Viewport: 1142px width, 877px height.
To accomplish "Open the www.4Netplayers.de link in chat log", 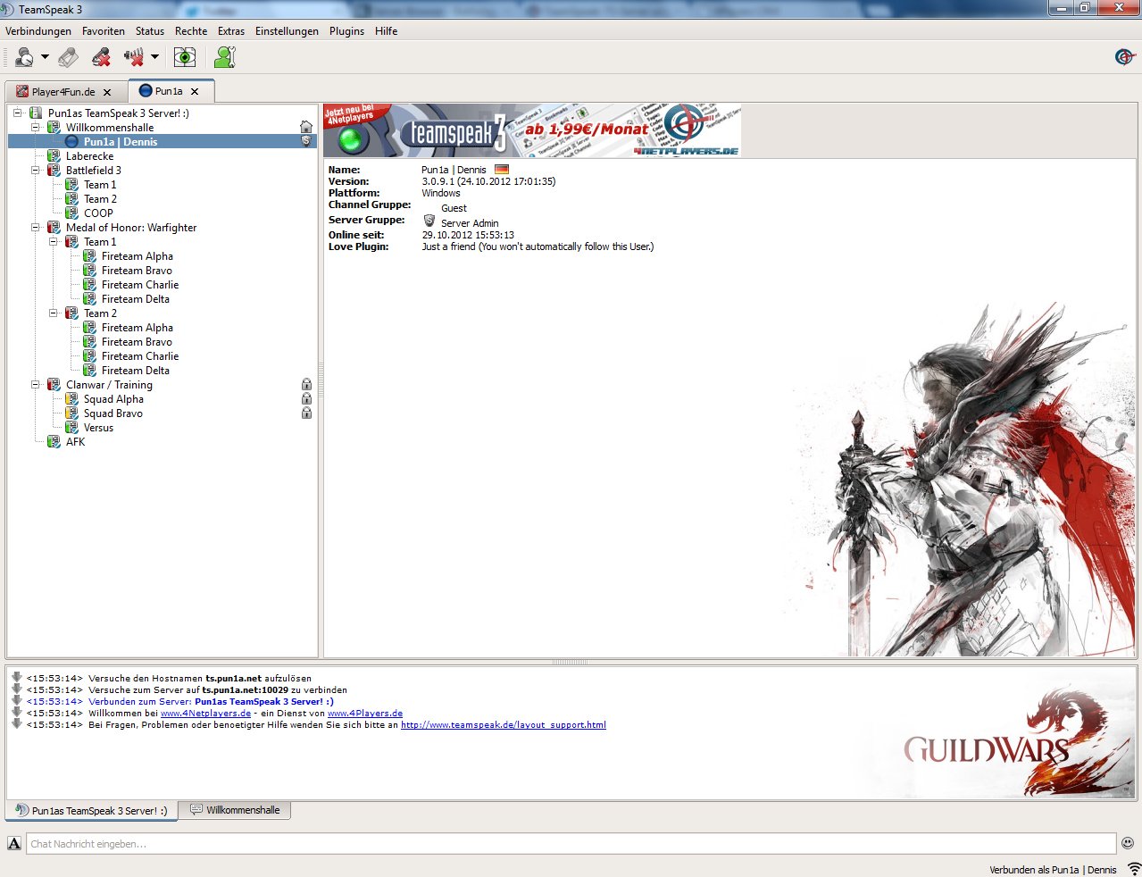I will click(x=205, y=714).
